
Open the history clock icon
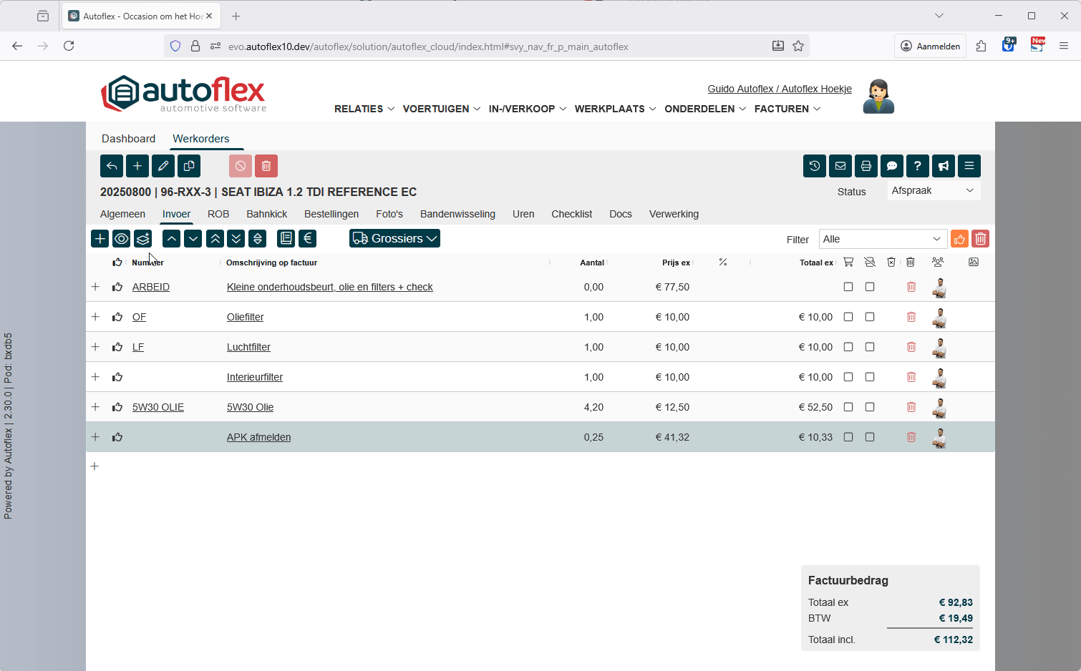tap(815, 166)
